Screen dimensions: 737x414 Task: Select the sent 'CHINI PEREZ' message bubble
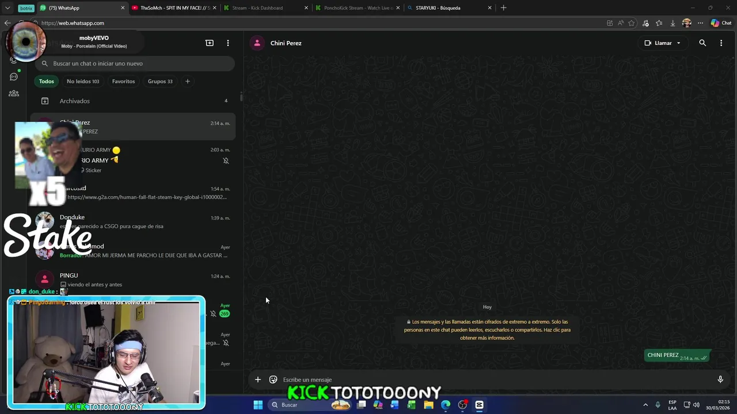pos(678,355)
